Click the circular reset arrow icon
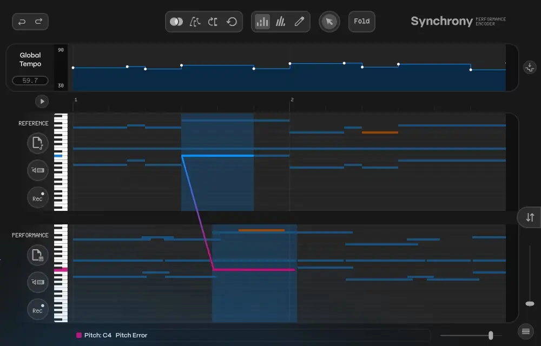The image size is (541, 346). point(232,22)
